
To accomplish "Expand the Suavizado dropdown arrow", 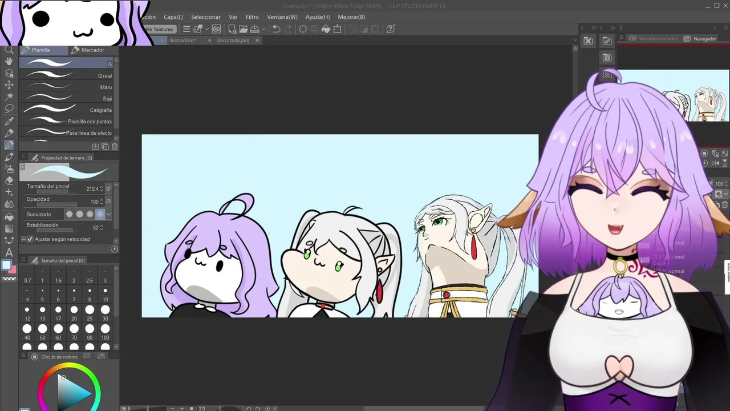I will coord(108,214).
